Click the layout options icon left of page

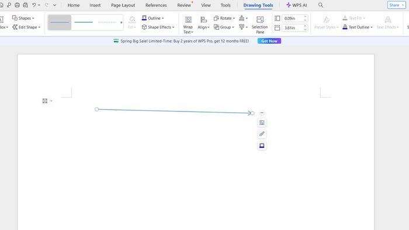pyautogui.click(x=45, y=101)
